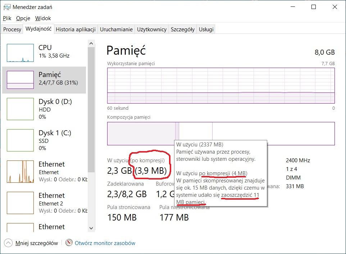Click the CPU usage graph thumbnail
Viewport: 346px width, 254px height.
[x=20, y=53]
